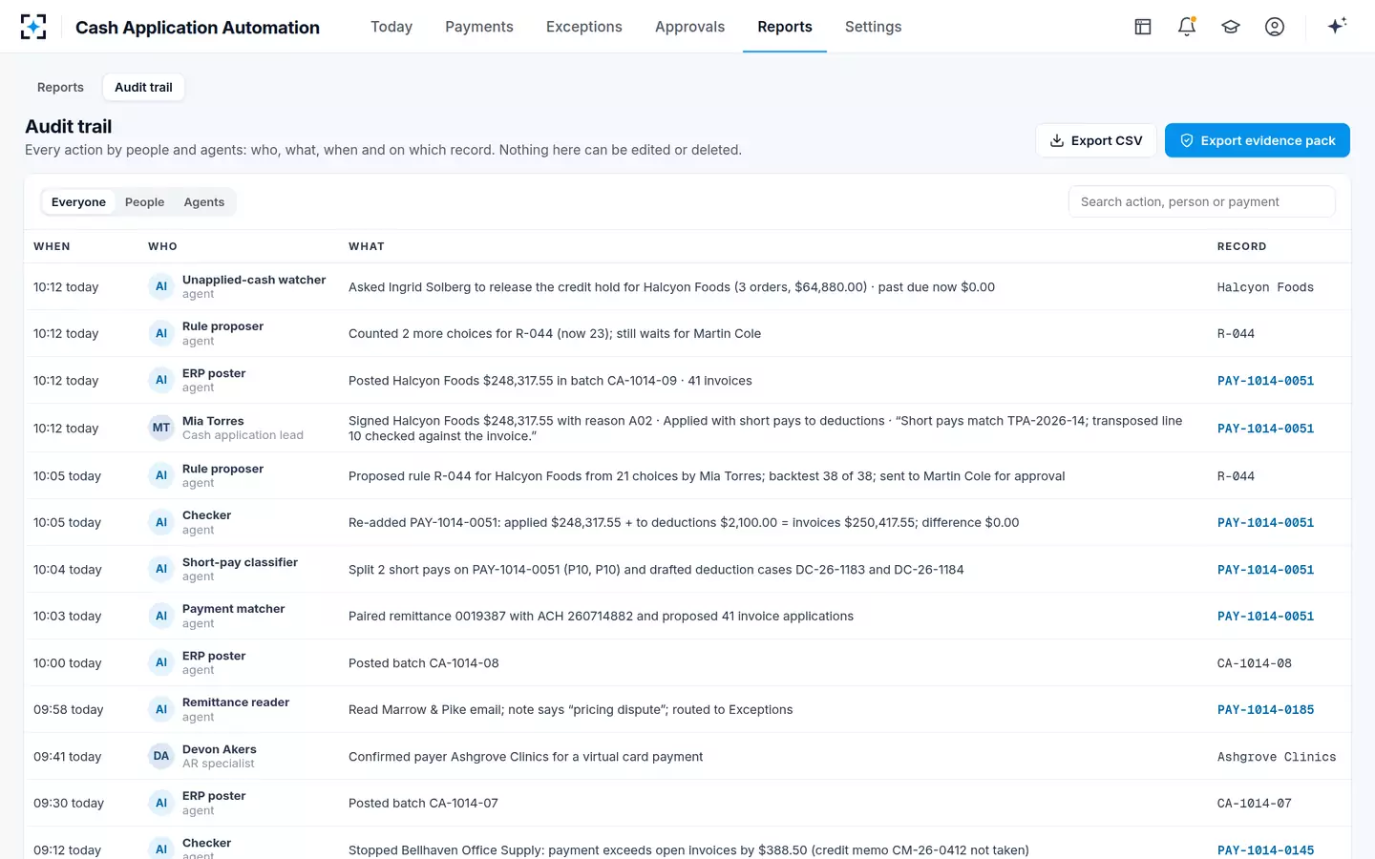
Task: Open the PAY-1014-0185 record link
Action: 1265,710
